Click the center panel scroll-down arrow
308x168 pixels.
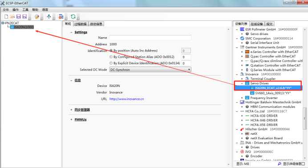click(x=228, y=164)
